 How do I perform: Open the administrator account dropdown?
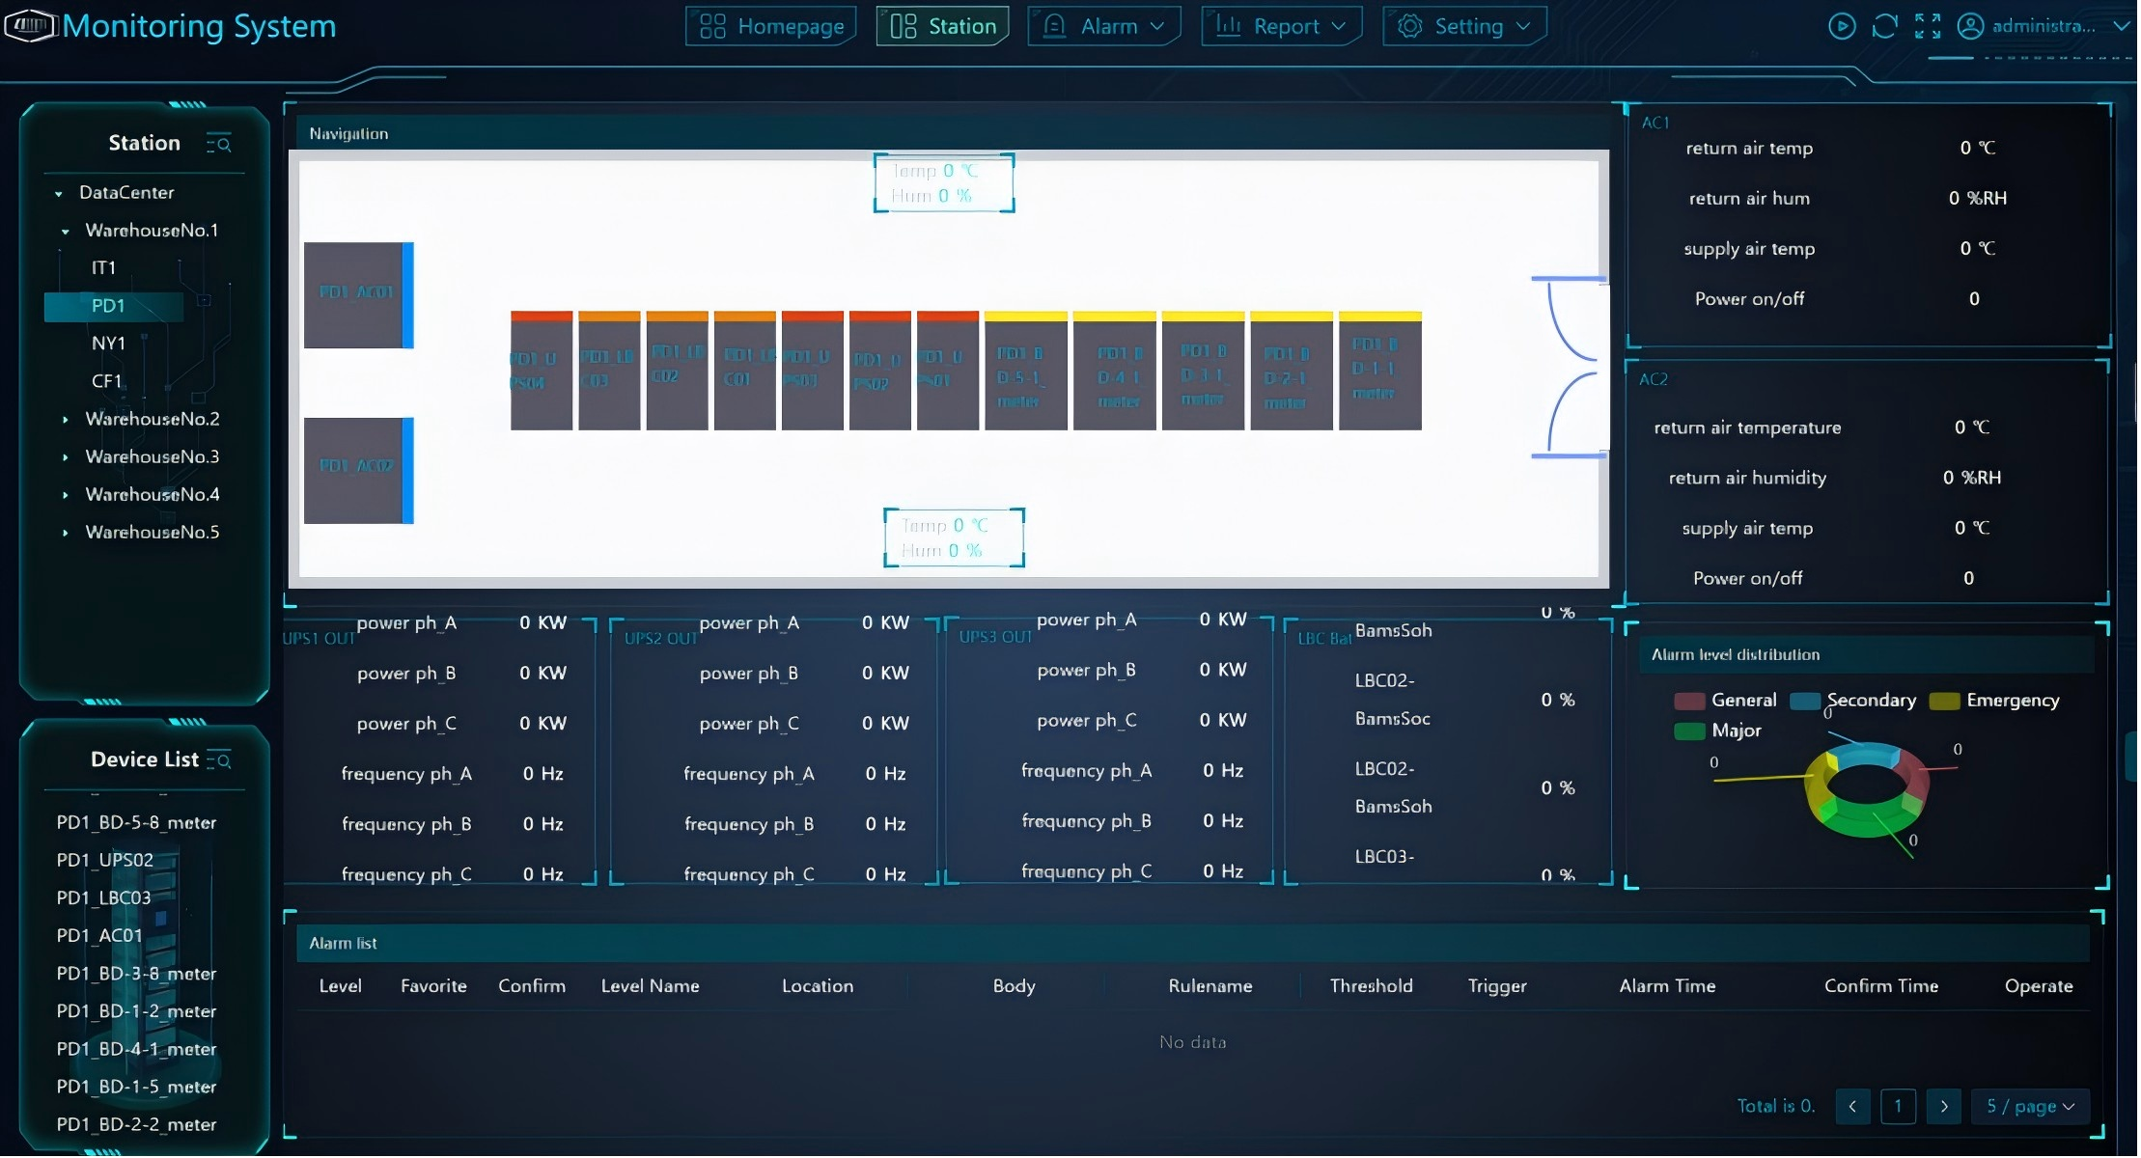coord(2047,26)
